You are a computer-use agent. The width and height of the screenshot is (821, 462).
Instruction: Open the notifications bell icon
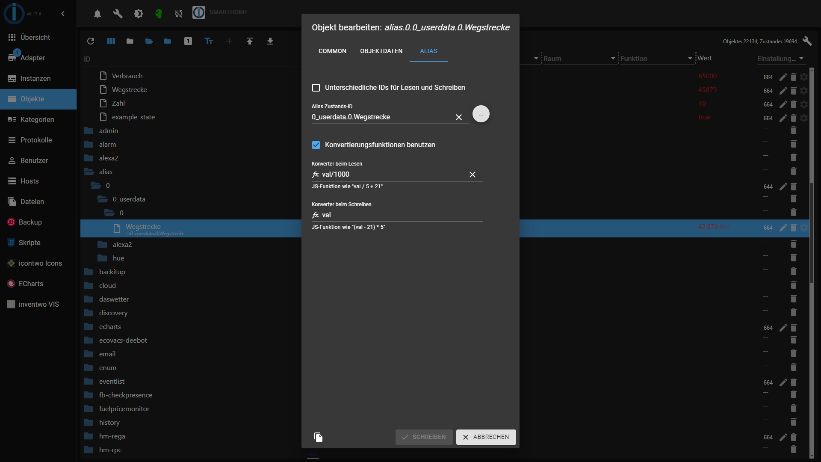coord(97,14)
